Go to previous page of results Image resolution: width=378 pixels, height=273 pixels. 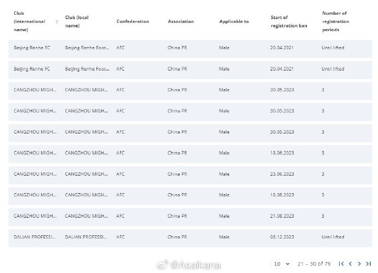(x=351, y=264)
